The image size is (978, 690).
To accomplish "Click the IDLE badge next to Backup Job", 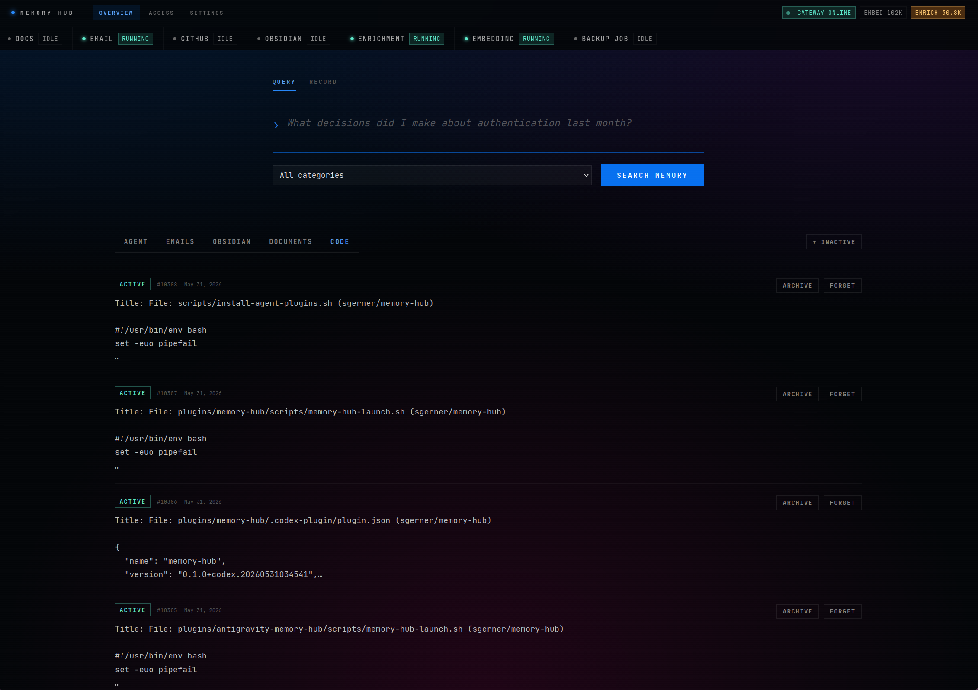I will click(x=645, y=39).
